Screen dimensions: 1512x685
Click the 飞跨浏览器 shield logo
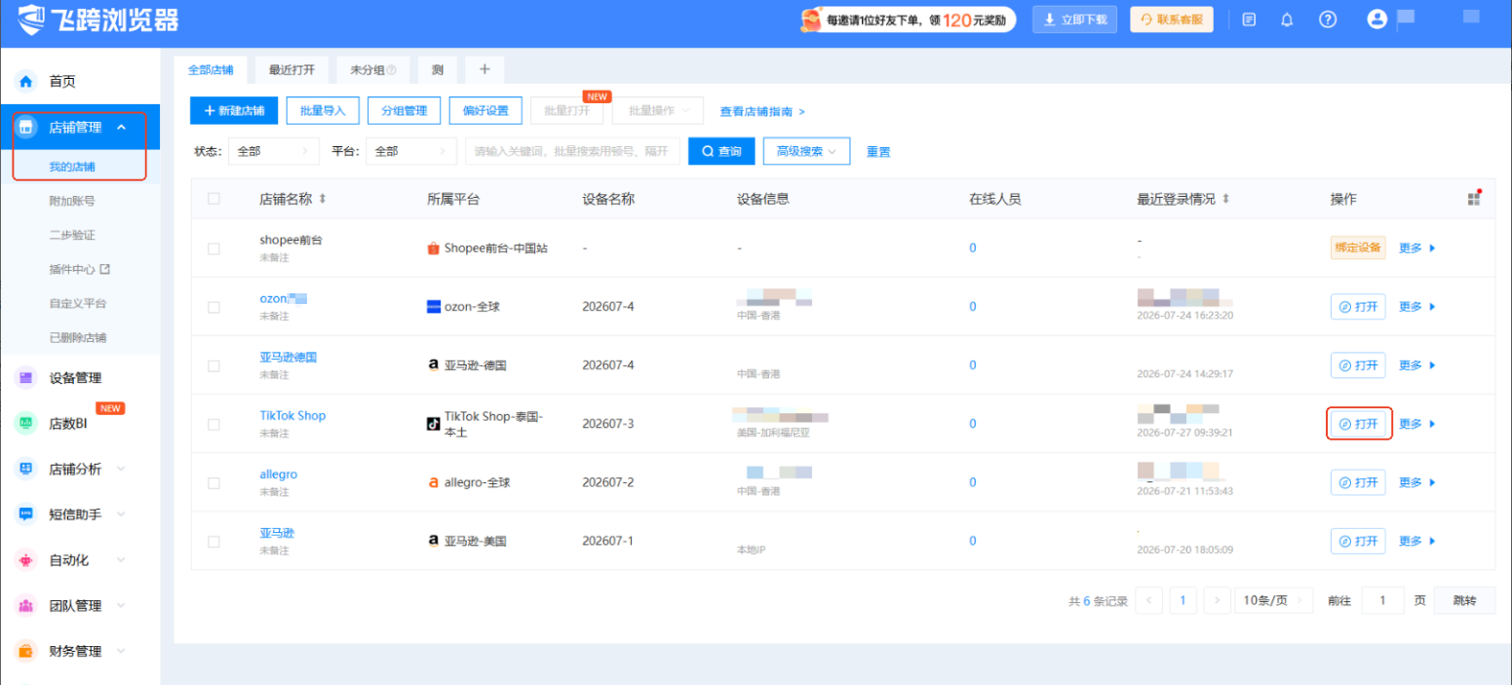click(x=32, y=19)
